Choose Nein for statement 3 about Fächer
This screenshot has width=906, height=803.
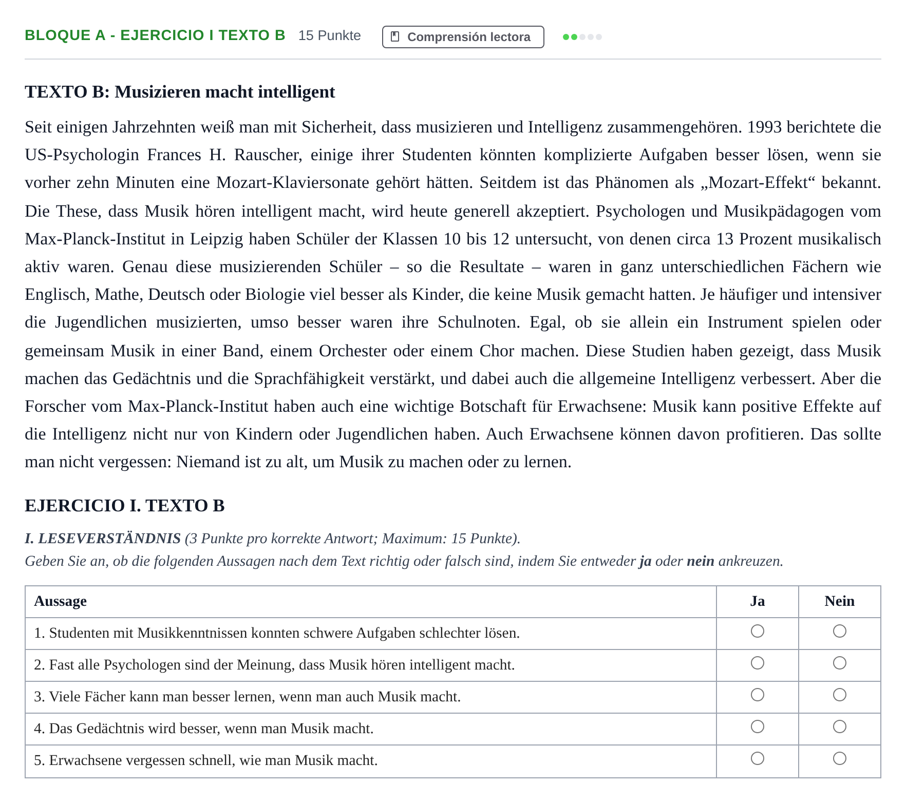tap(840, 695)
